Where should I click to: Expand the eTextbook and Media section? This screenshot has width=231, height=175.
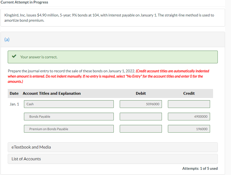click(x=113, y=147)
